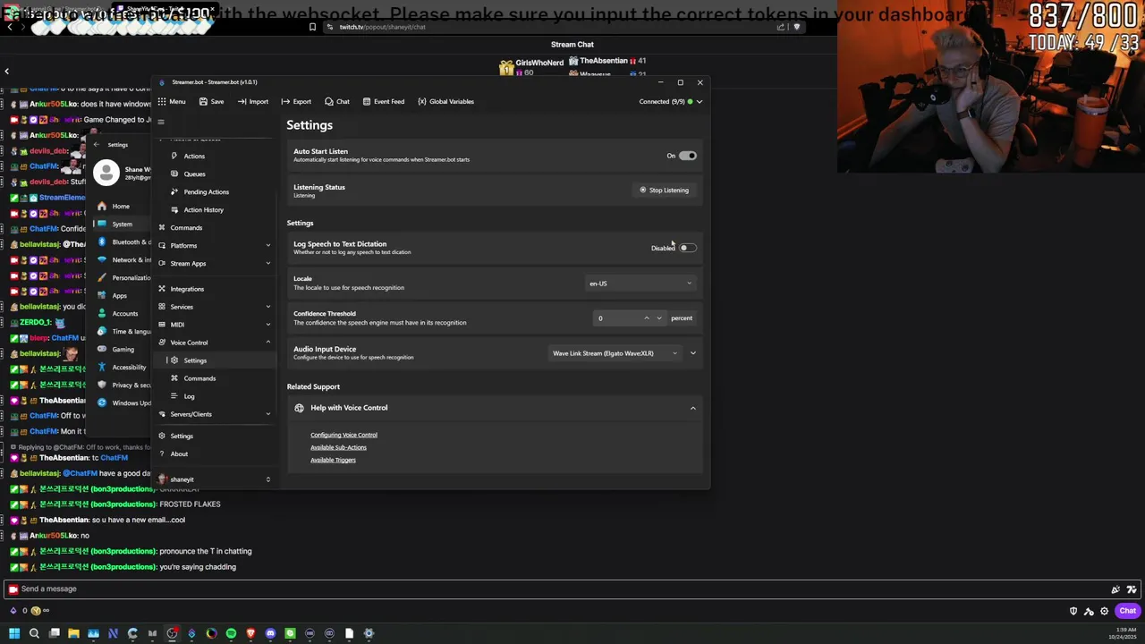Open the Locale en-US dropdown
1145x644 pixels.
click(640, 284)
